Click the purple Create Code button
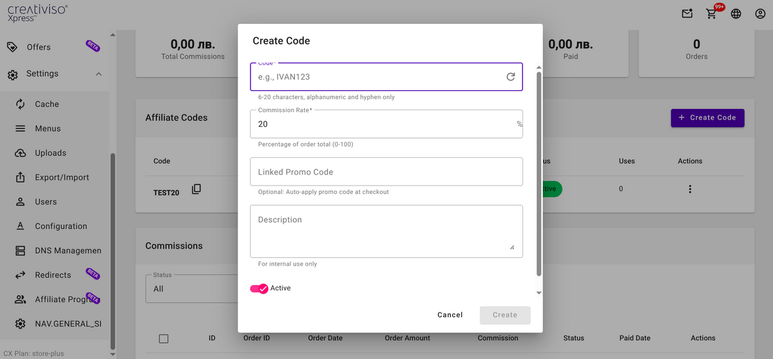The width and height of the screenshot is (773, 359). pos(707,118)
